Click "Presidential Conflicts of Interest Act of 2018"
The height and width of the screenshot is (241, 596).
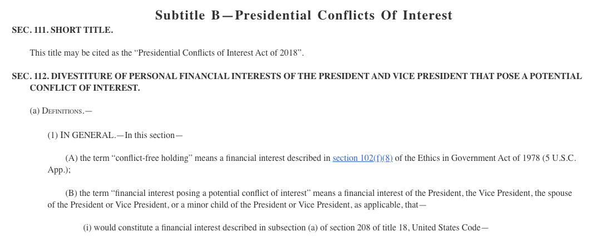(x=219, y=53)
